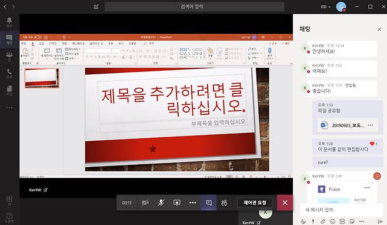Click the Praise badge icon
The width and height of the screenshot is (387, 225).
(x=321, y=189)
